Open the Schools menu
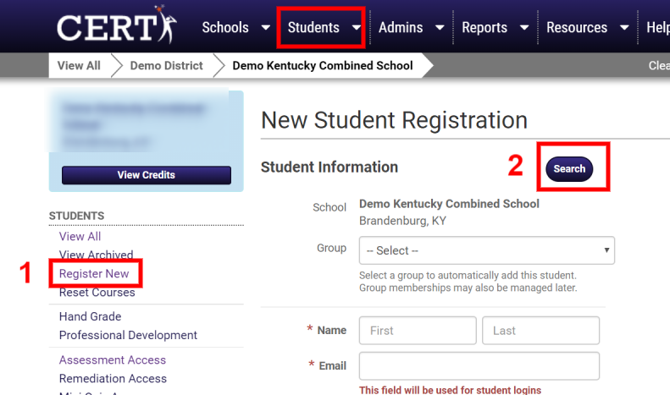670x395 pixels. [x=224, y=28]
